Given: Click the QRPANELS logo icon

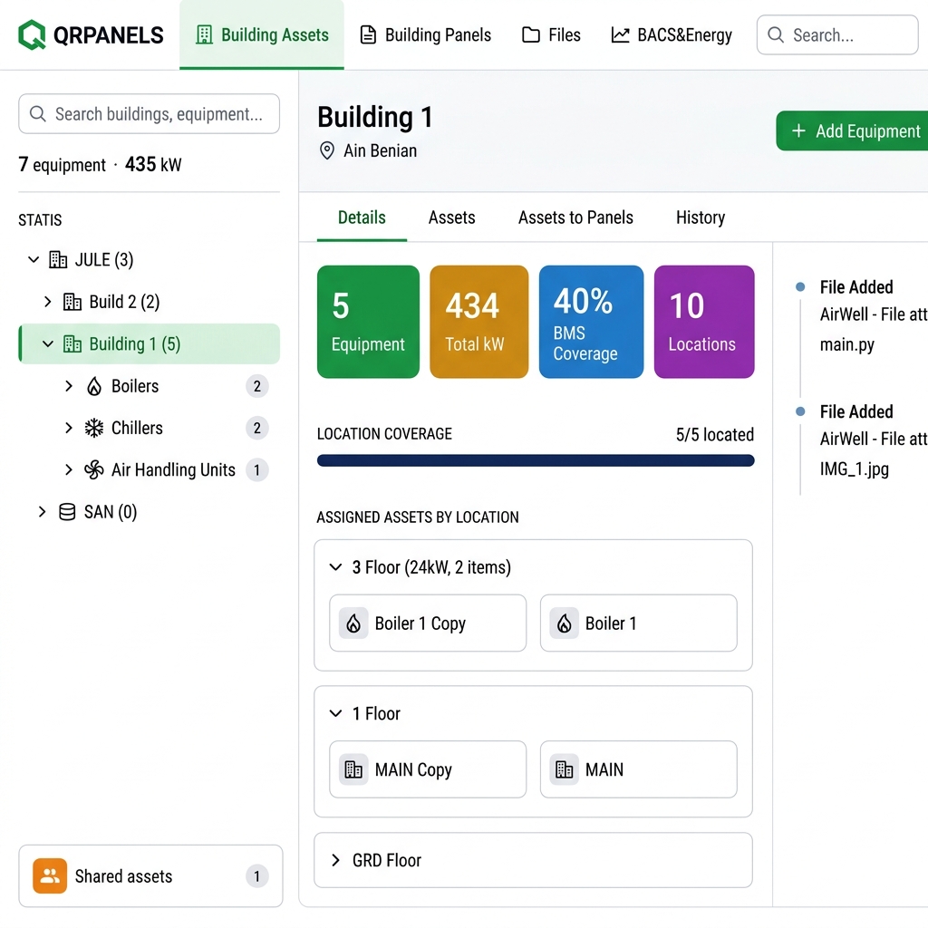Looking at the screenshot, I should point(32,35).
